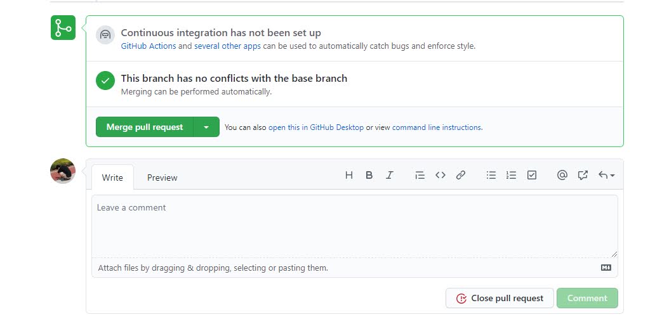This screenshot has width=655, height=317.
Task: Insert a numbered list
Action: 511,176
